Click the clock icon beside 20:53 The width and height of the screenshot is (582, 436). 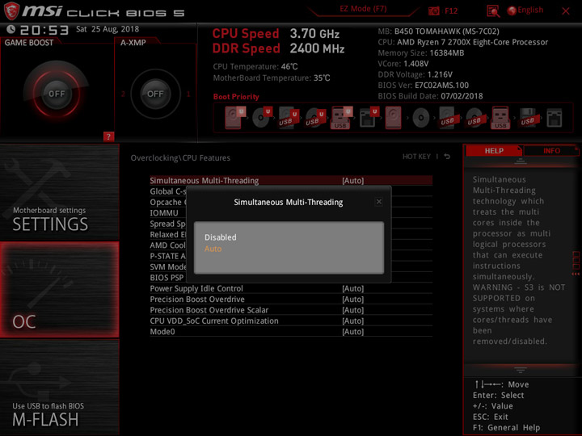pos(11,29)
